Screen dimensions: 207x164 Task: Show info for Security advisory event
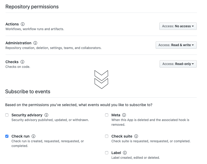point(46,115)
